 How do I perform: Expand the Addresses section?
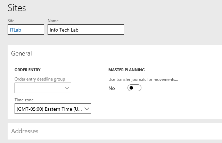25,131
